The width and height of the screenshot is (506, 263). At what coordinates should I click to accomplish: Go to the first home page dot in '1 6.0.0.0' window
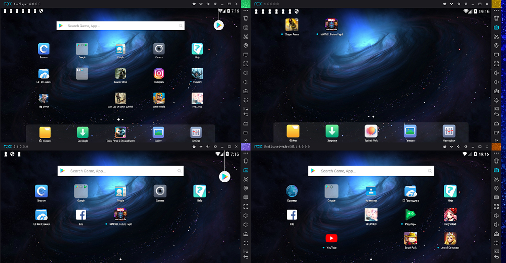point(369,117)
